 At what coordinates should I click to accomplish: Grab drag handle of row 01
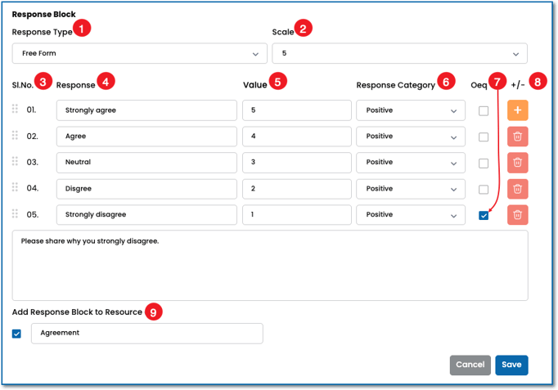(15, 109)
